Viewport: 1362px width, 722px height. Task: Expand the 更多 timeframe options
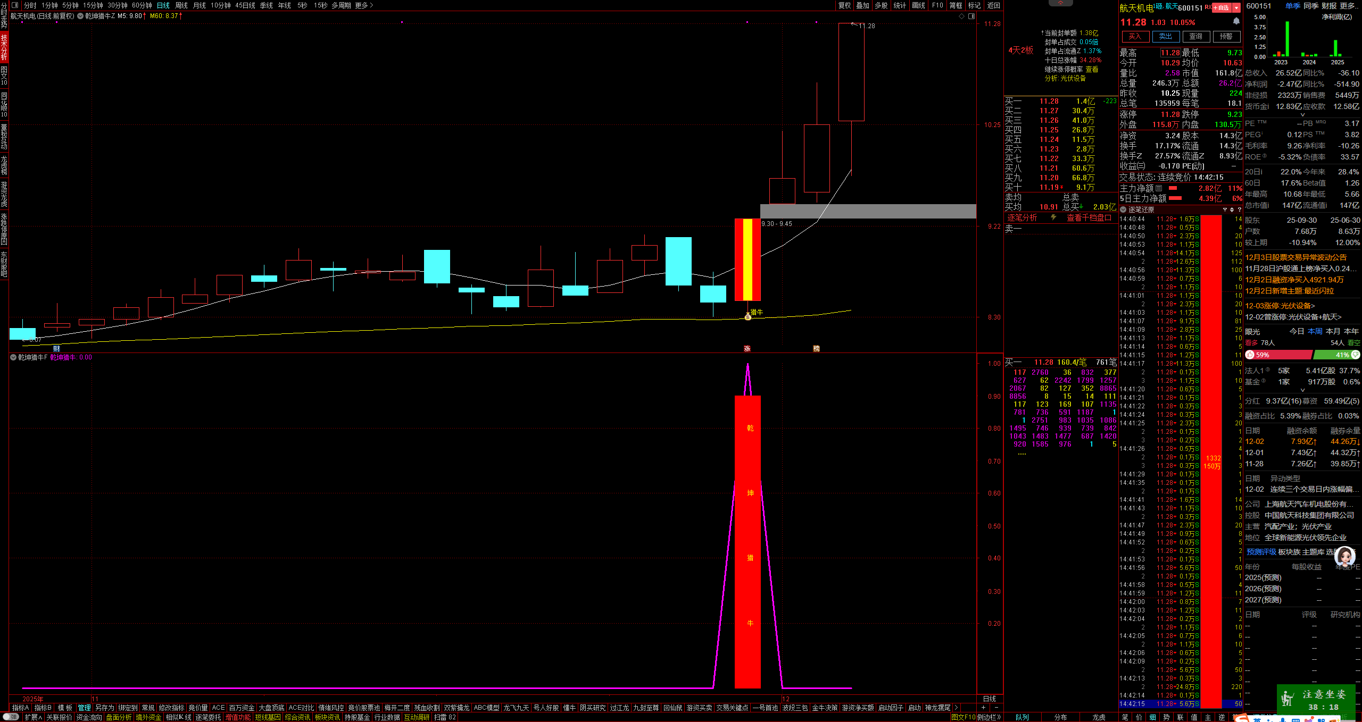tap(364, 5)
